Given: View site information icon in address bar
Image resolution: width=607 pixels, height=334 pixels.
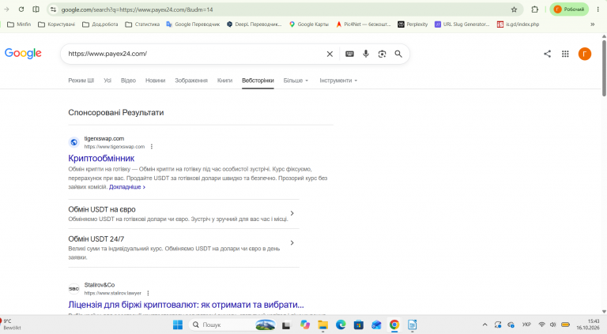Looking at the screenshot, I should [x=54, y=9].
